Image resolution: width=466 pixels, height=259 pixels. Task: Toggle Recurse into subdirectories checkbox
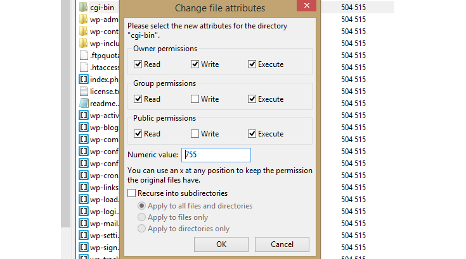[x=132, y=193]
